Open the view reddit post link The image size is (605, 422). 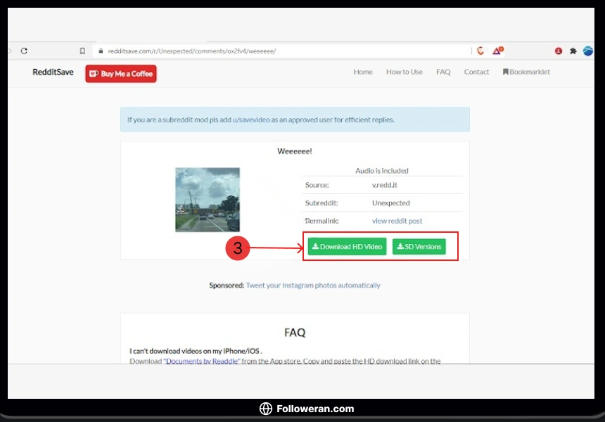[397, 220]
